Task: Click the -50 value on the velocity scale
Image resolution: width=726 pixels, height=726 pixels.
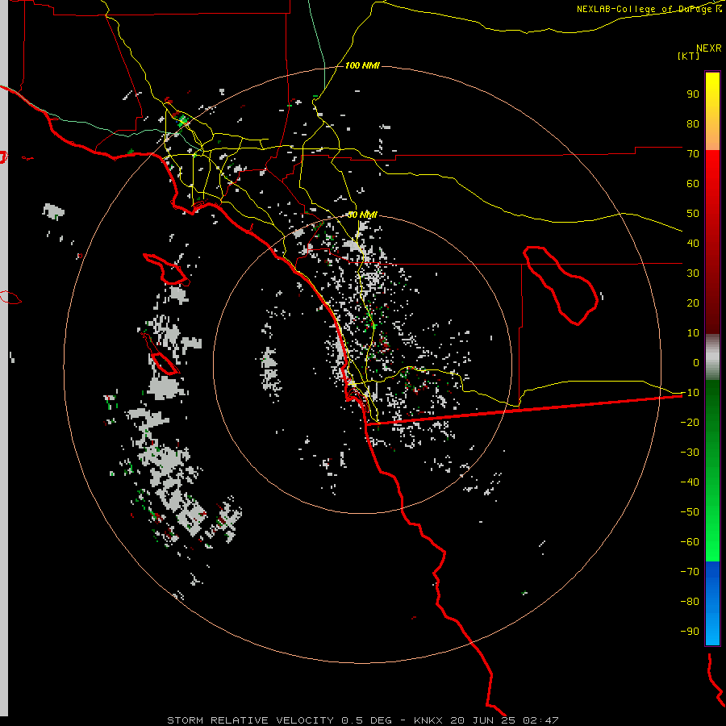Action: 690,512
